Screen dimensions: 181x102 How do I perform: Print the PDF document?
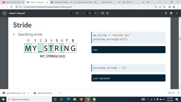click(171, 13)
